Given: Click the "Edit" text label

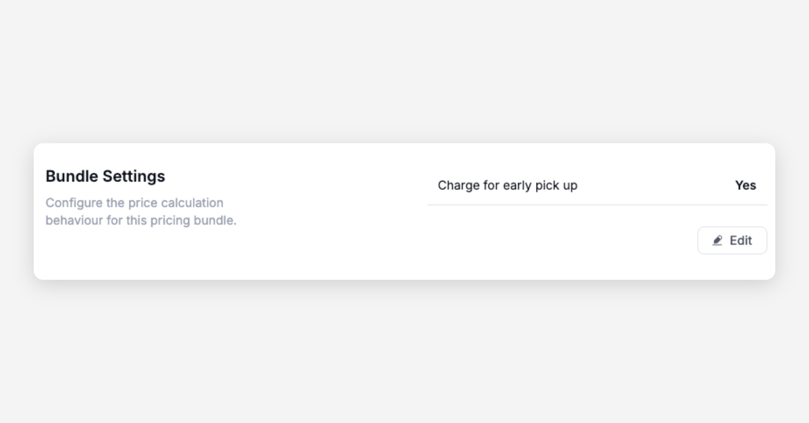Looking at the screenshot, I should [741, 241].
